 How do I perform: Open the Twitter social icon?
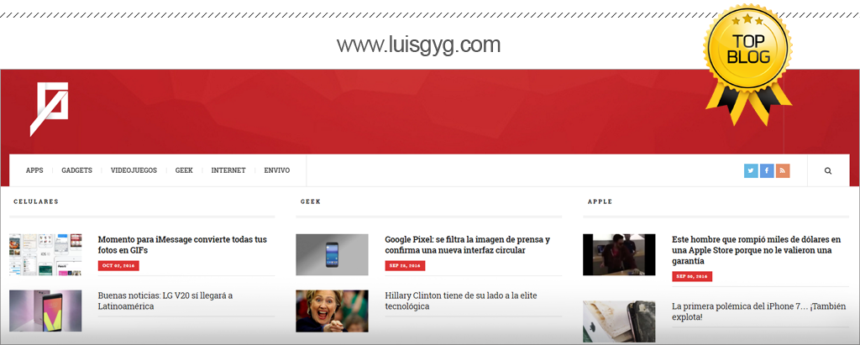[x=751, y=170]
